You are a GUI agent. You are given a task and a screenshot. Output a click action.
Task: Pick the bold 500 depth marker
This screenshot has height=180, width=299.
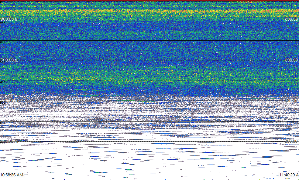(x=3, y=103)
